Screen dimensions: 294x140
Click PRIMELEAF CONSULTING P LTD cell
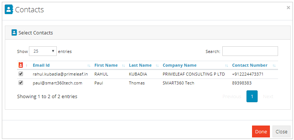[194, 74]
